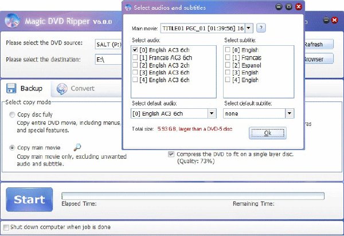Check audio track [2] English AC3 2ch

[x=135, y=65]
